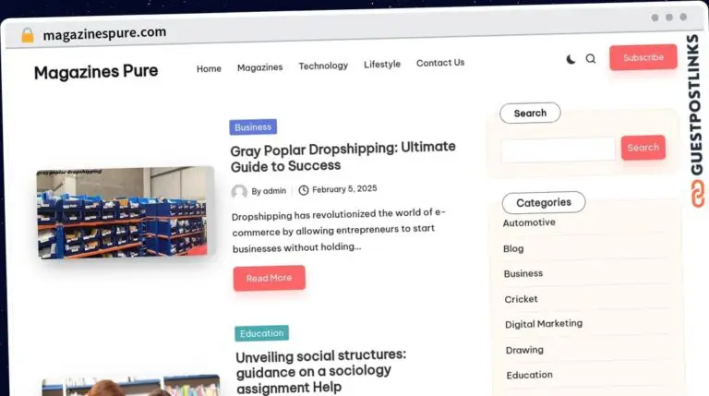Open the Digital Marketing category link
The height and width of the screenshot is (396, 709).
click(544, 324)
